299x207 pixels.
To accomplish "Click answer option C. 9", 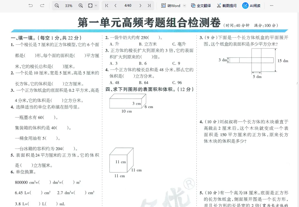I will click(x=176, y=63).
